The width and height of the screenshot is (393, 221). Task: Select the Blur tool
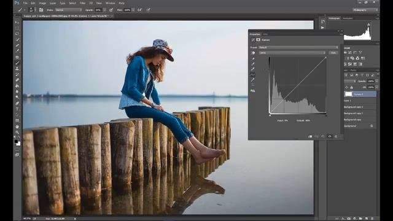(17, 91)
